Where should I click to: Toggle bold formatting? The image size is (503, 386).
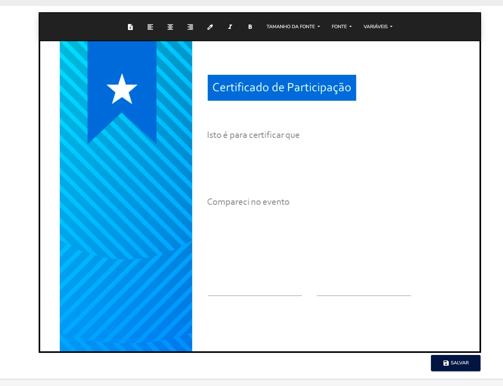tap(250, 27)
